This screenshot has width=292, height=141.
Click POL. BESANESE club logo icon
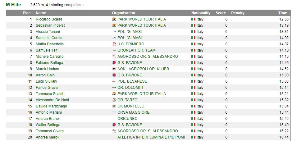point(114,81)
